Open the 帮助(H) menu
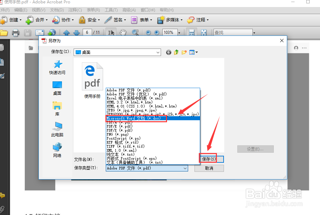Screen dimensions: 320x215 (167, 10)
